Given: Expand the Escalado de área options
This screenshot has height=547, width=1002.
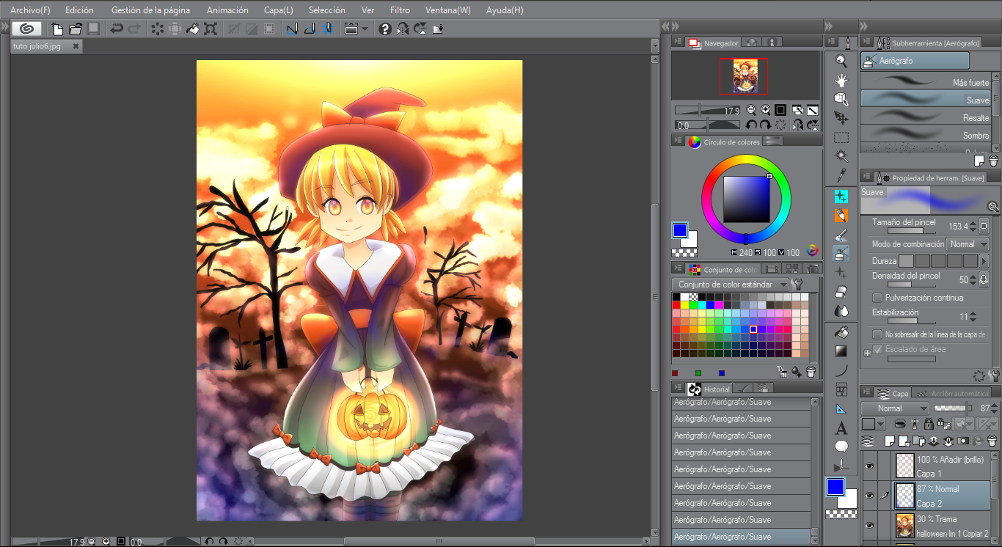Looking at the screenshot, I should 867,353.
